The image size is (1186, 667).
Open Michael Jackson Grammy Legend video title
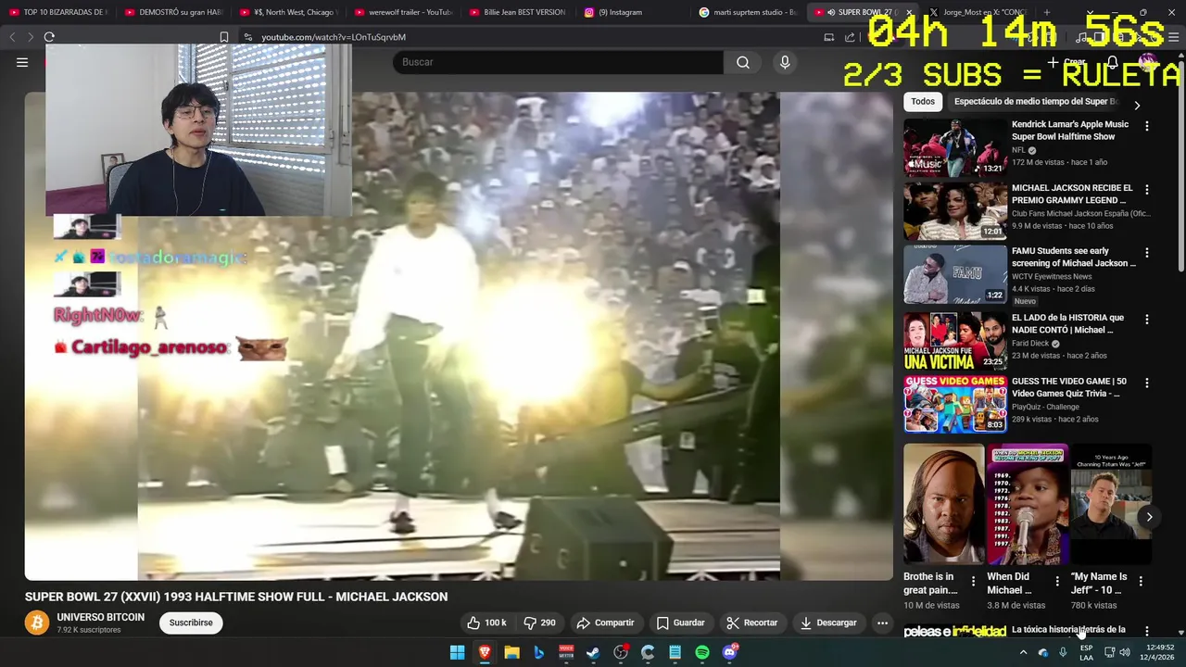[x=1072, y=194]
